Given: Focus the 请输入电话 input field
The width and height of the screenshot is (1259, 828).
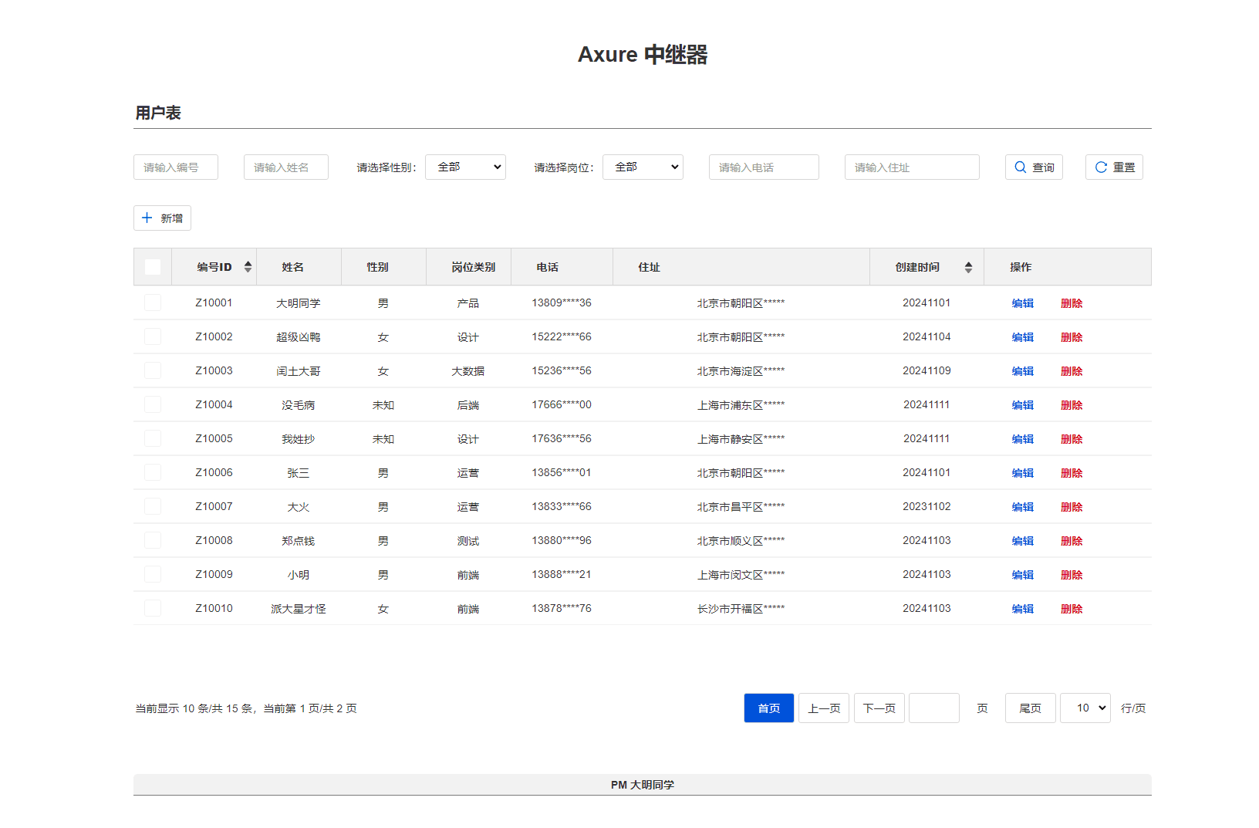Looking at the screenshot, I should (x=764, y=167).
